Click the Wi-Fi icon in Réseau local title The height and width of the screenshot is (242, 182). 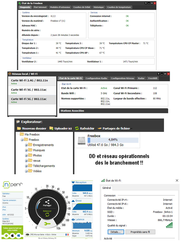[x=10, y=74]
